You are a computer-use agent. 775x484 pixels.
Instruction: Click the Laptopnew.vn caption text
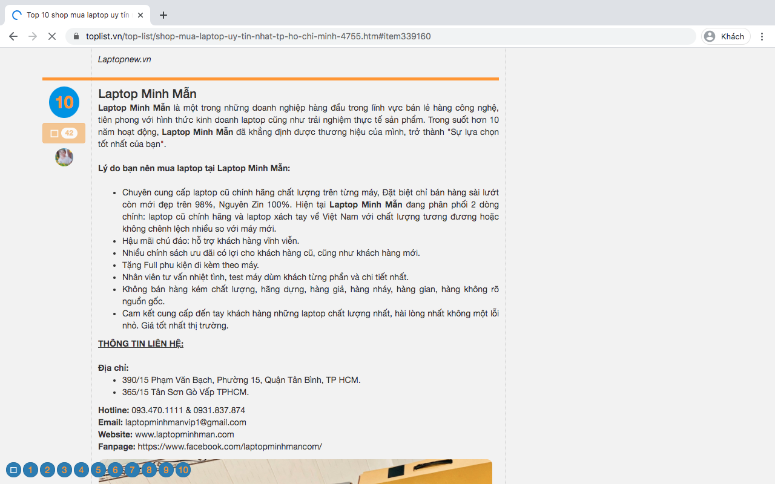point(125,59)
